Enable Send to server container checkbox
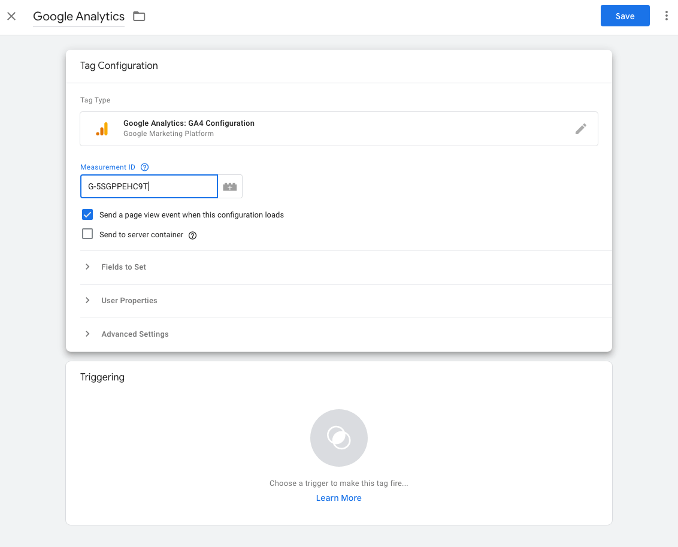Viewport: 678px width, 547px height. 87,234
